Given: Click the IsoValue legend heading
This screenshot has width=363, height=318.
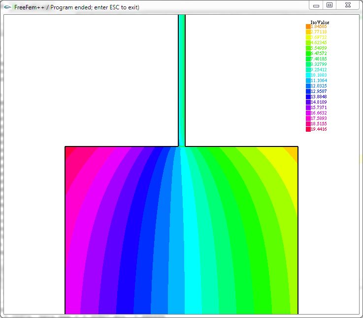Looking at the screenshot, I should pos(320,23).
